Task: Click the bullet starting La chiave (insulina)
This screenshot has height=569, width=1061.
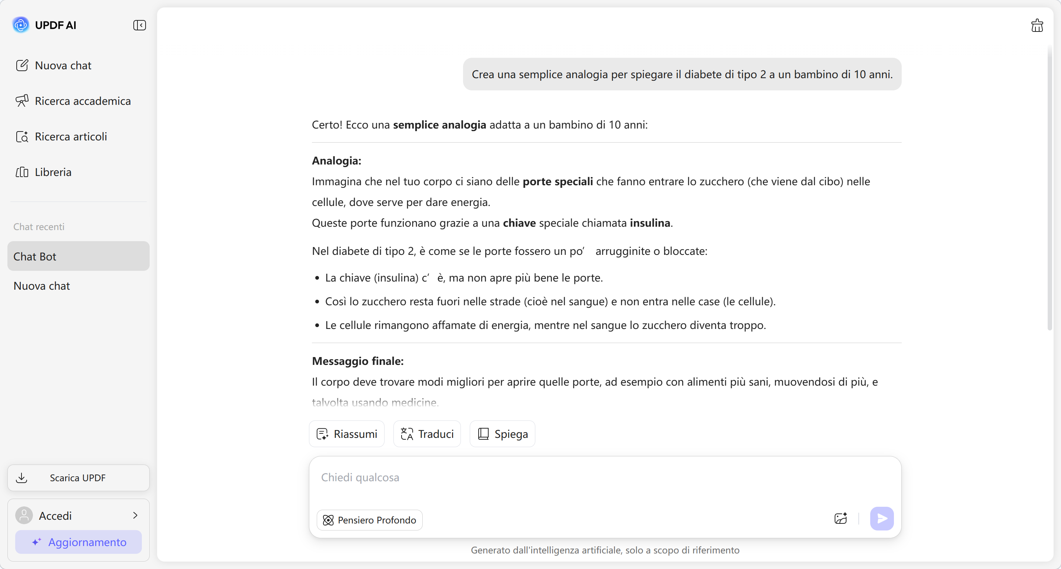Action: coord(464,278)
